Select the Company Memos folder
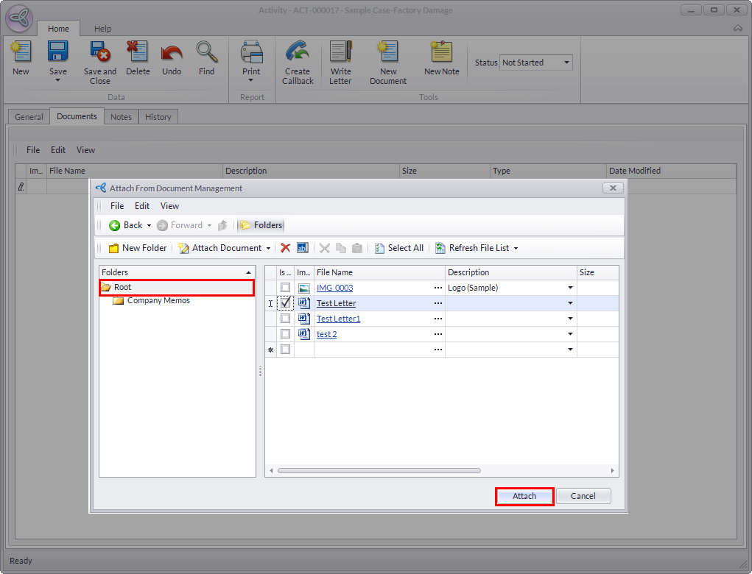The image size is (752, 574). (x=158, y=300)
